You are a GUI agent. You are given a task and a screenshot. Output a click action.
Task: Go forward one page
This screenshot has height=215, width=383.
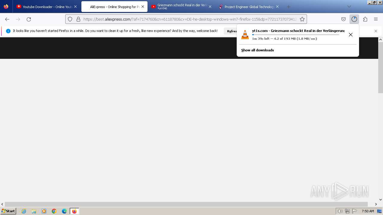point(18,19)
